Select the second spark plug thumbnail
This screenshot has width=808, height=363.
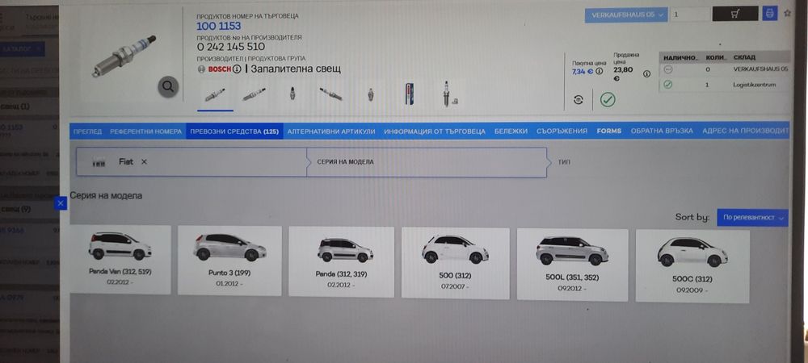[254, 94]
